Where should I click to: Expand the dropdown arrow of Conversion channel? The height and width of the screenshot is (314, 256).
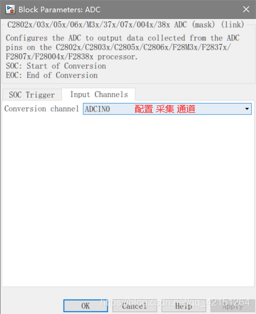pyautogui.click(x=247, y=109)
